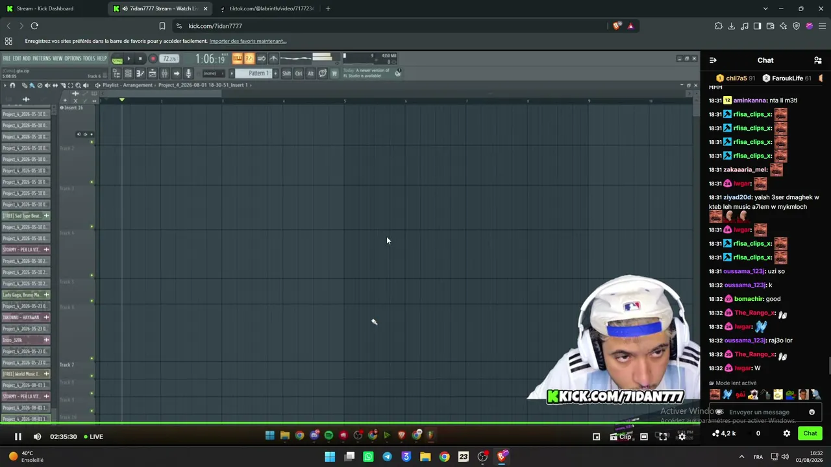Viewport: 831px width, 467px height.
Task: Show the chat users list icon
Action: [818, 60]
